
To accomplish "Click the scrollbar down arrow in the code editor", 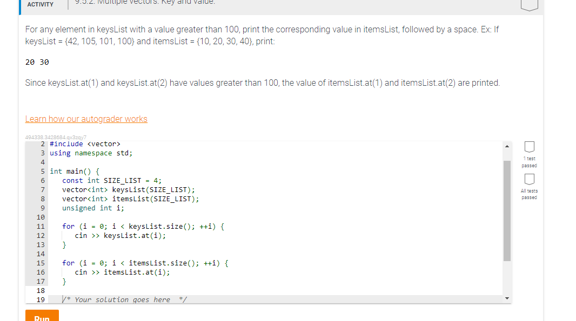I will tap(507, 297).
